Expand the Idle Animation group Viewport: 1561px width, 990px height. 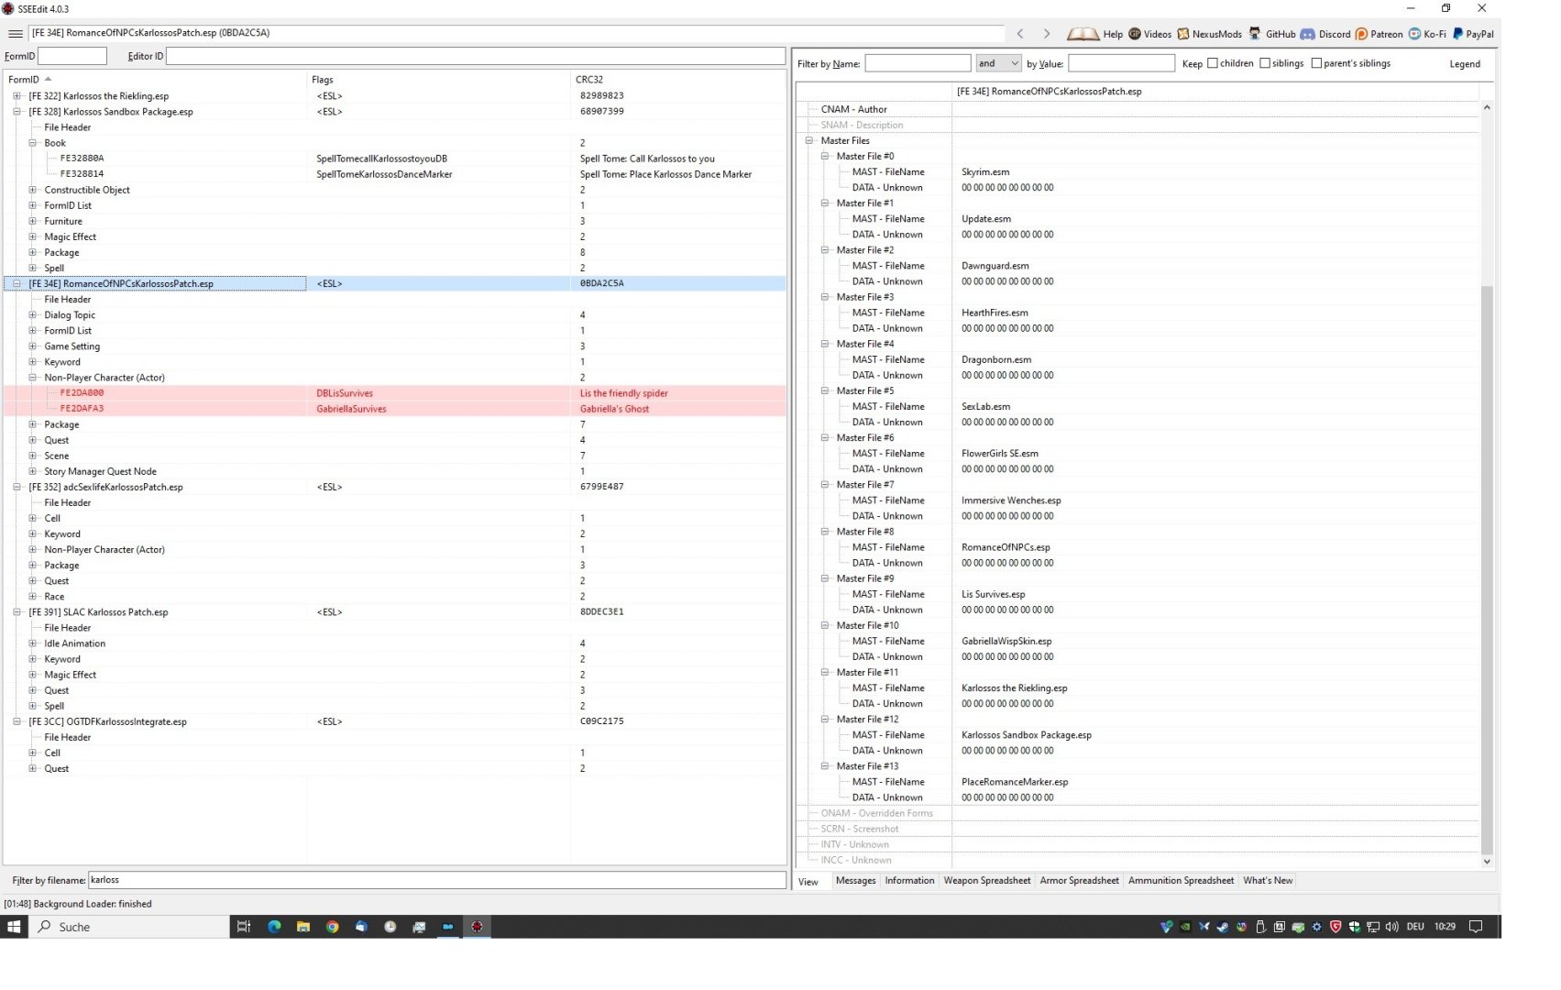(x=32, y=643)
